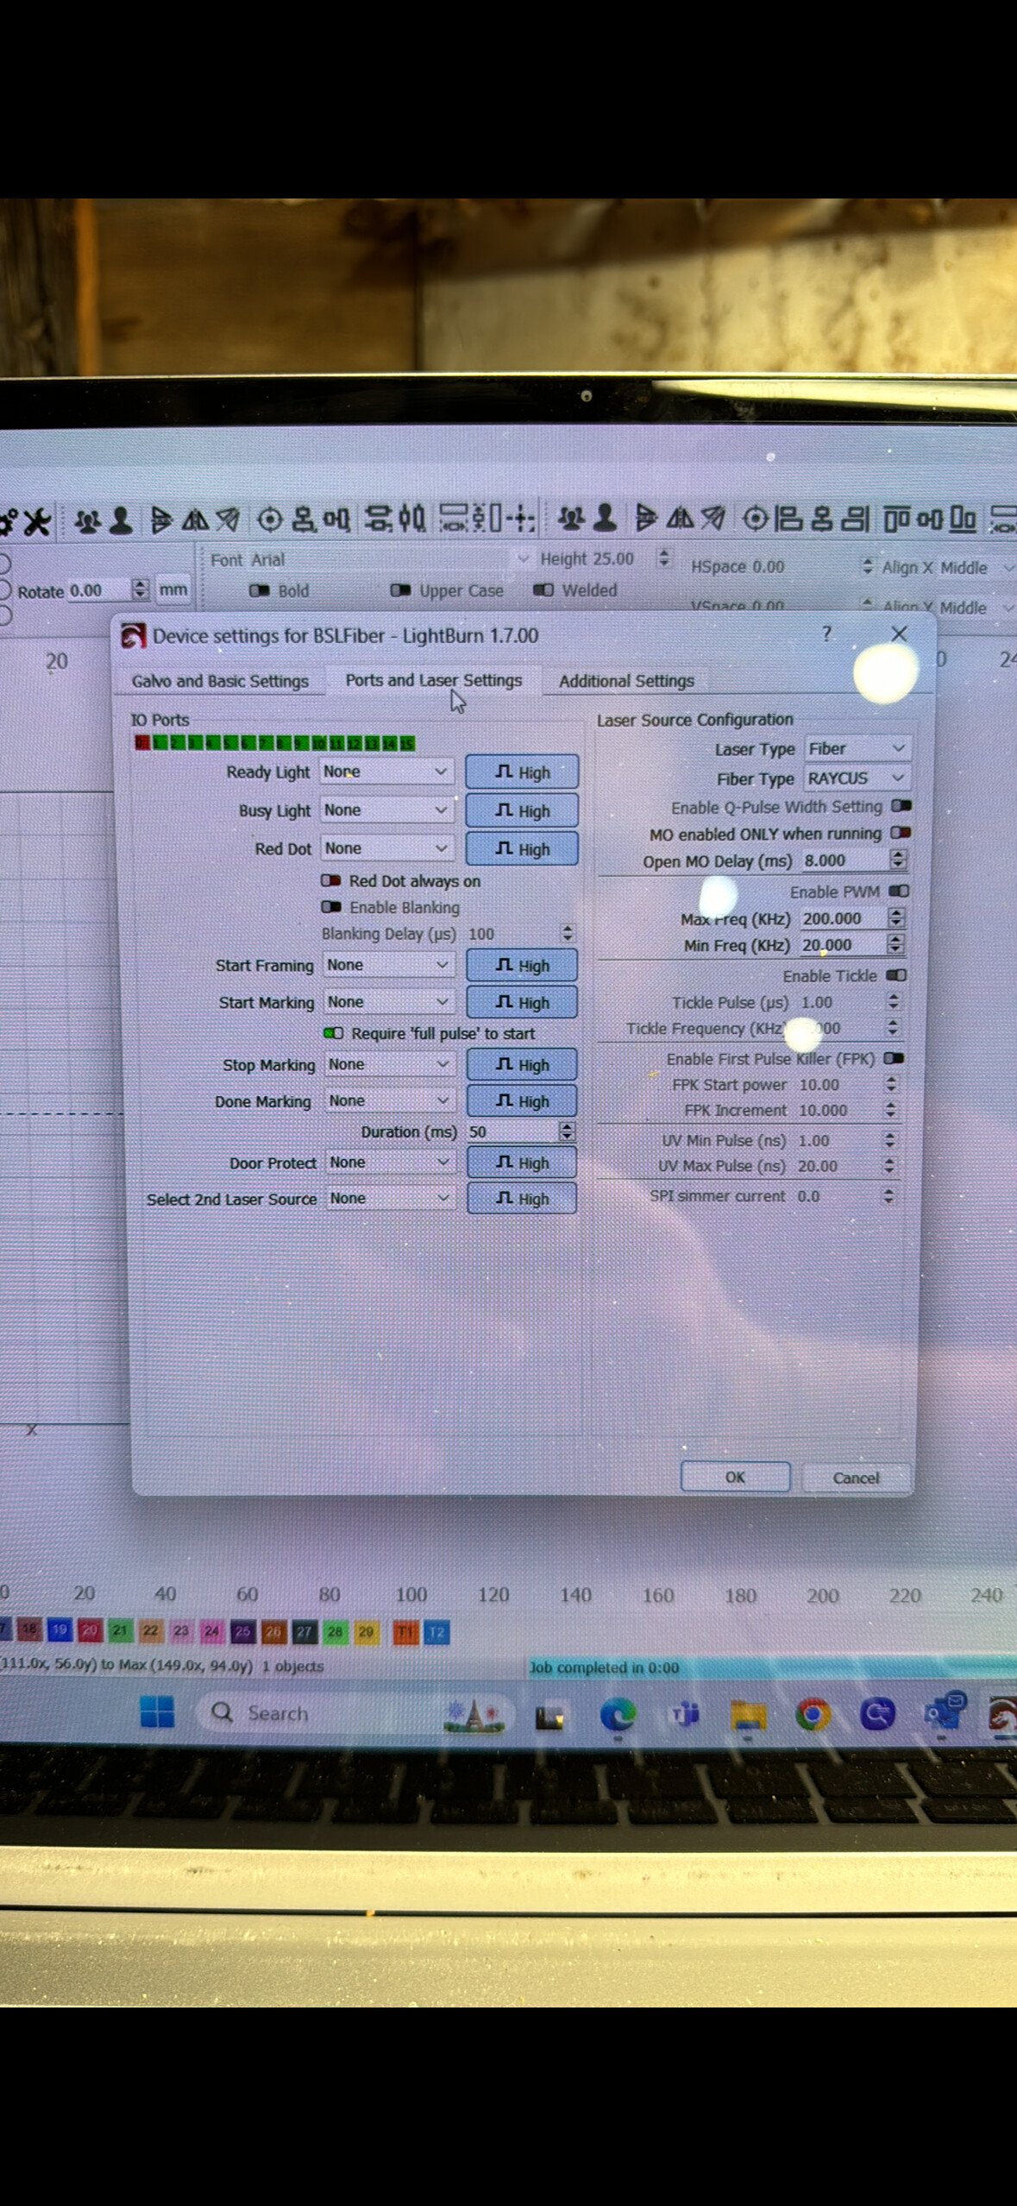This screenshot has height=2206, width=1017.
Task: Click OK to save device settings
Action: coord(735,1477)
